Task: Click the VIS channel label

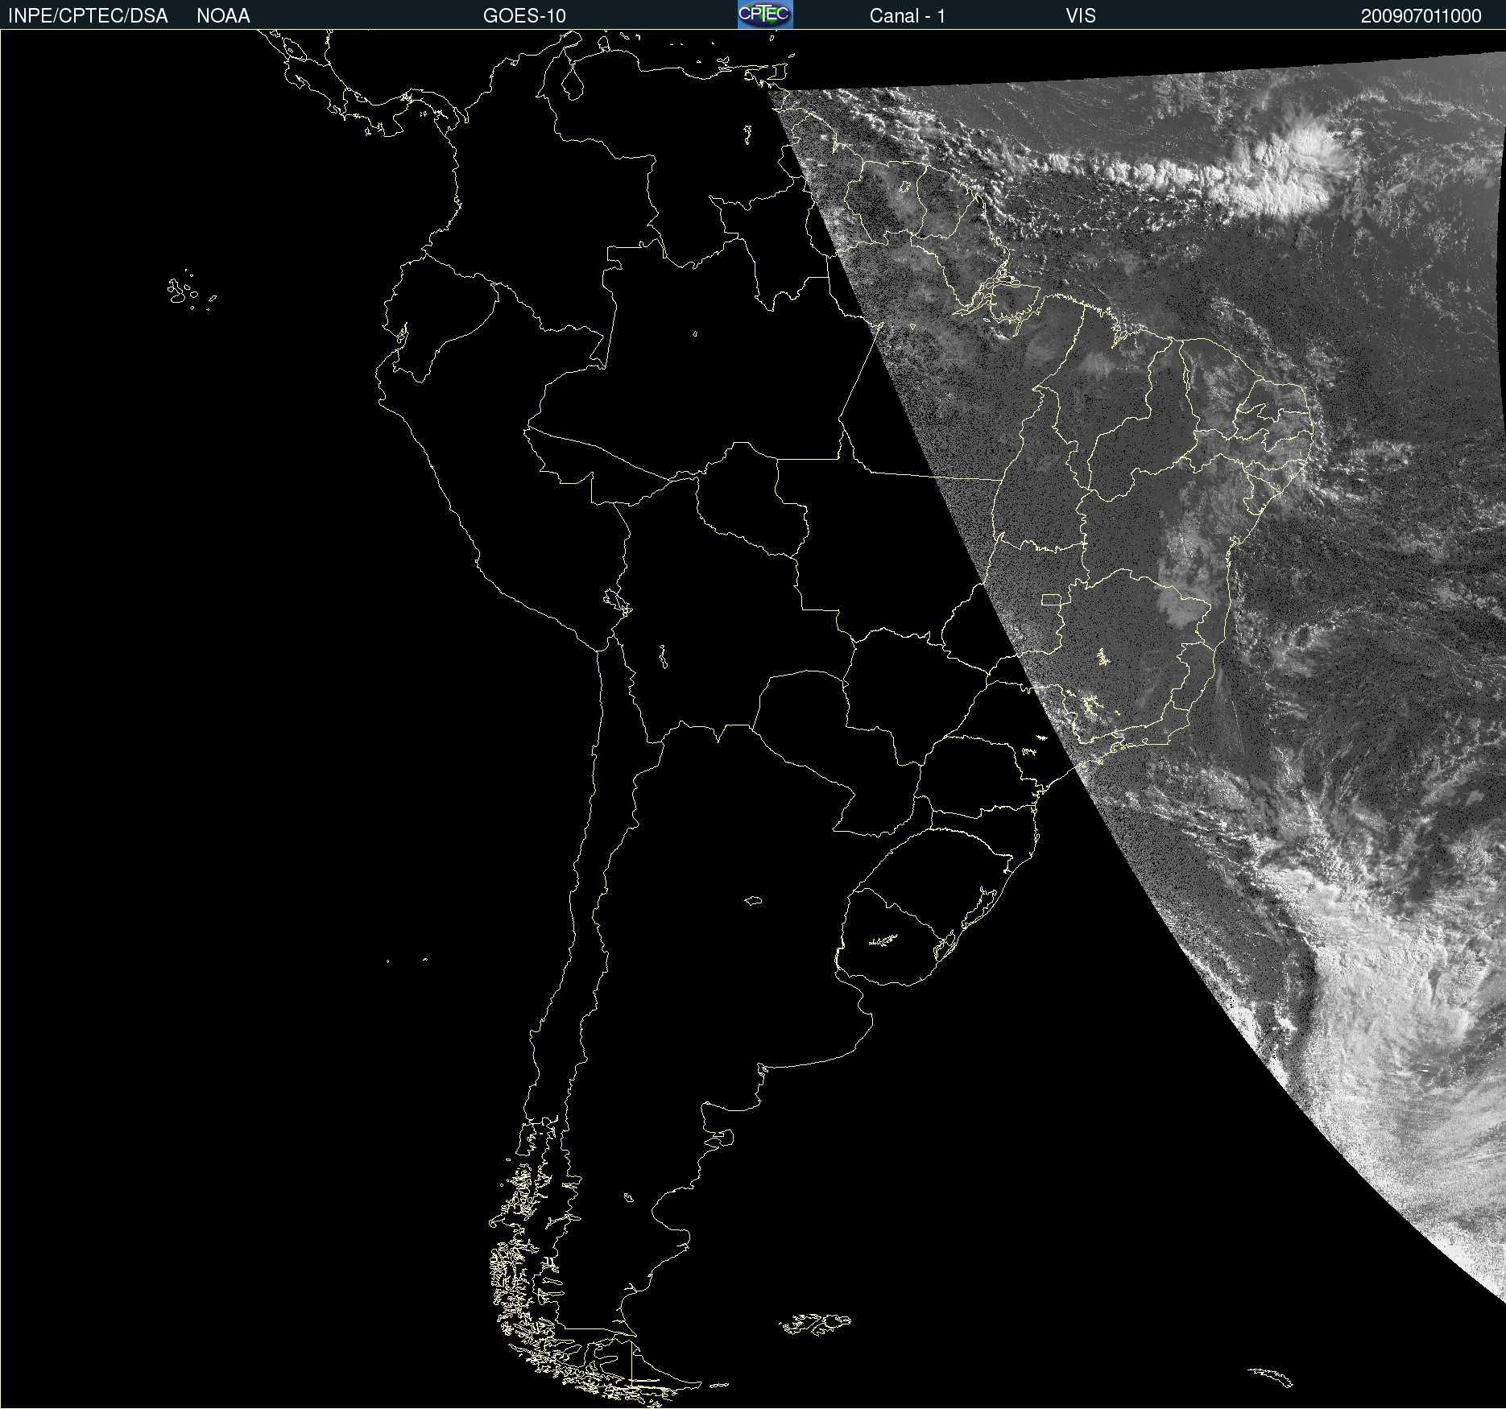Action: (x=1080, y=16)
